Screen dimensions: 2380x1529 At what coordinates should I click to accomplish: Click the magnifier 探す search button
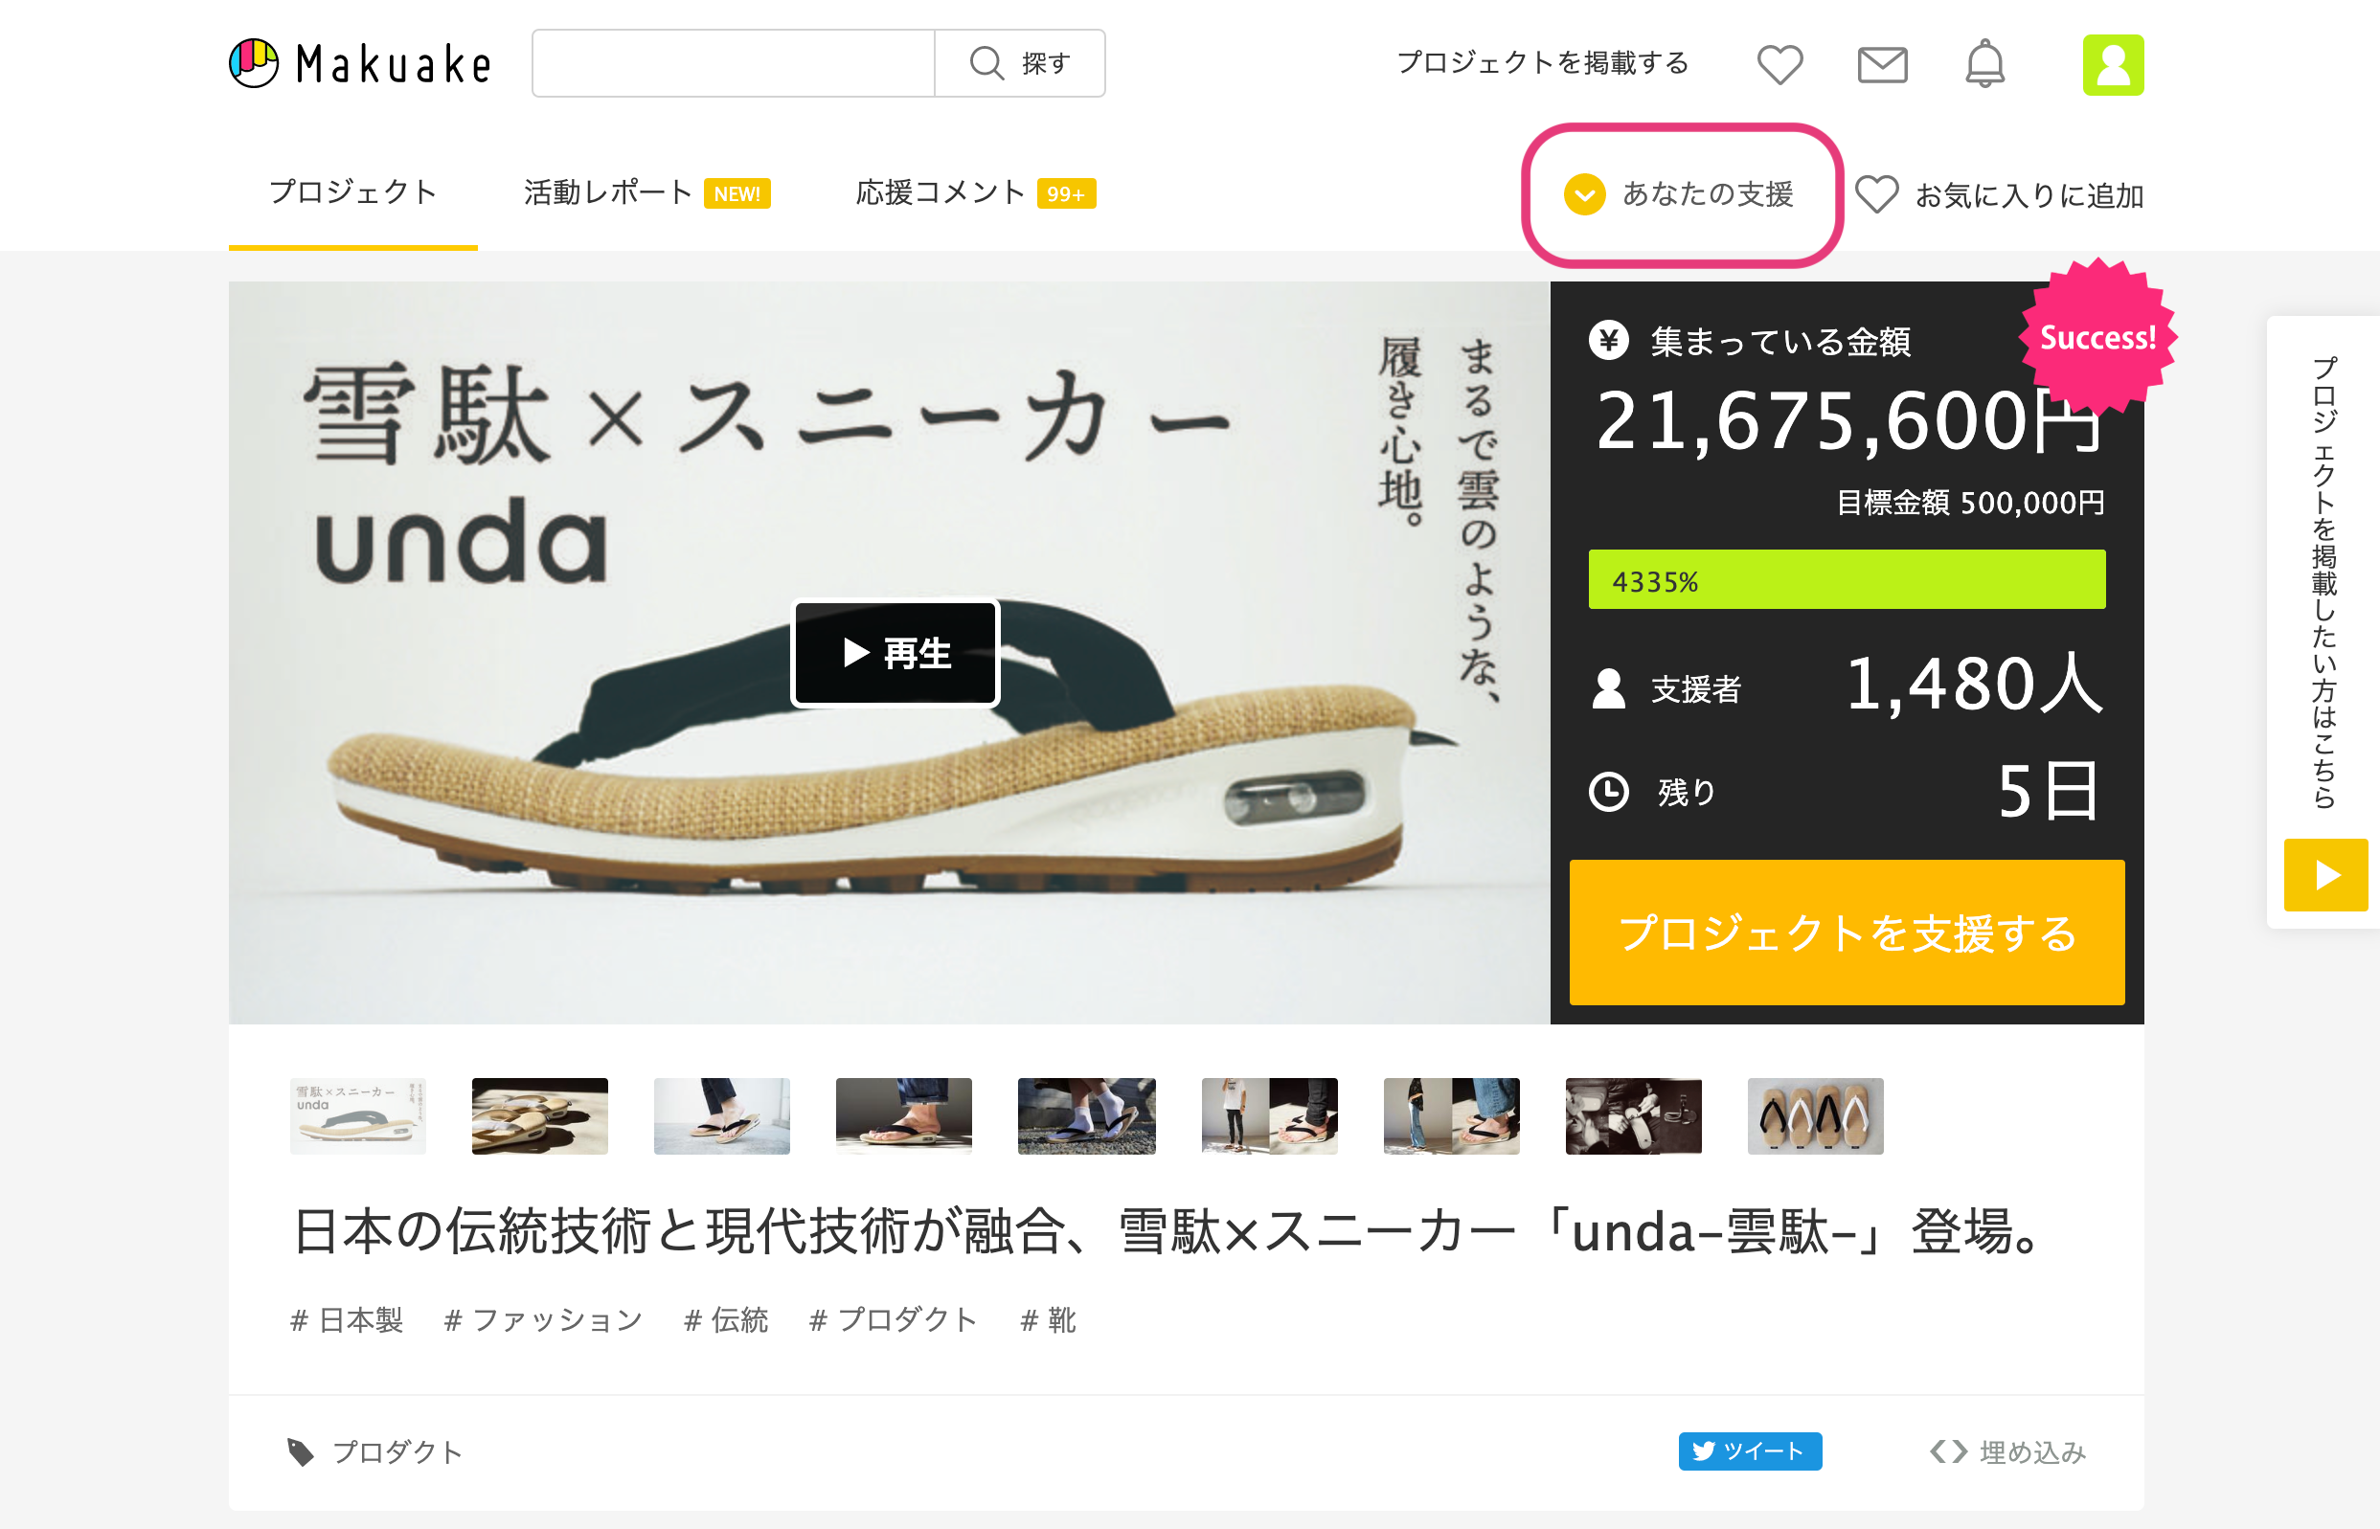click(1020, 63)
